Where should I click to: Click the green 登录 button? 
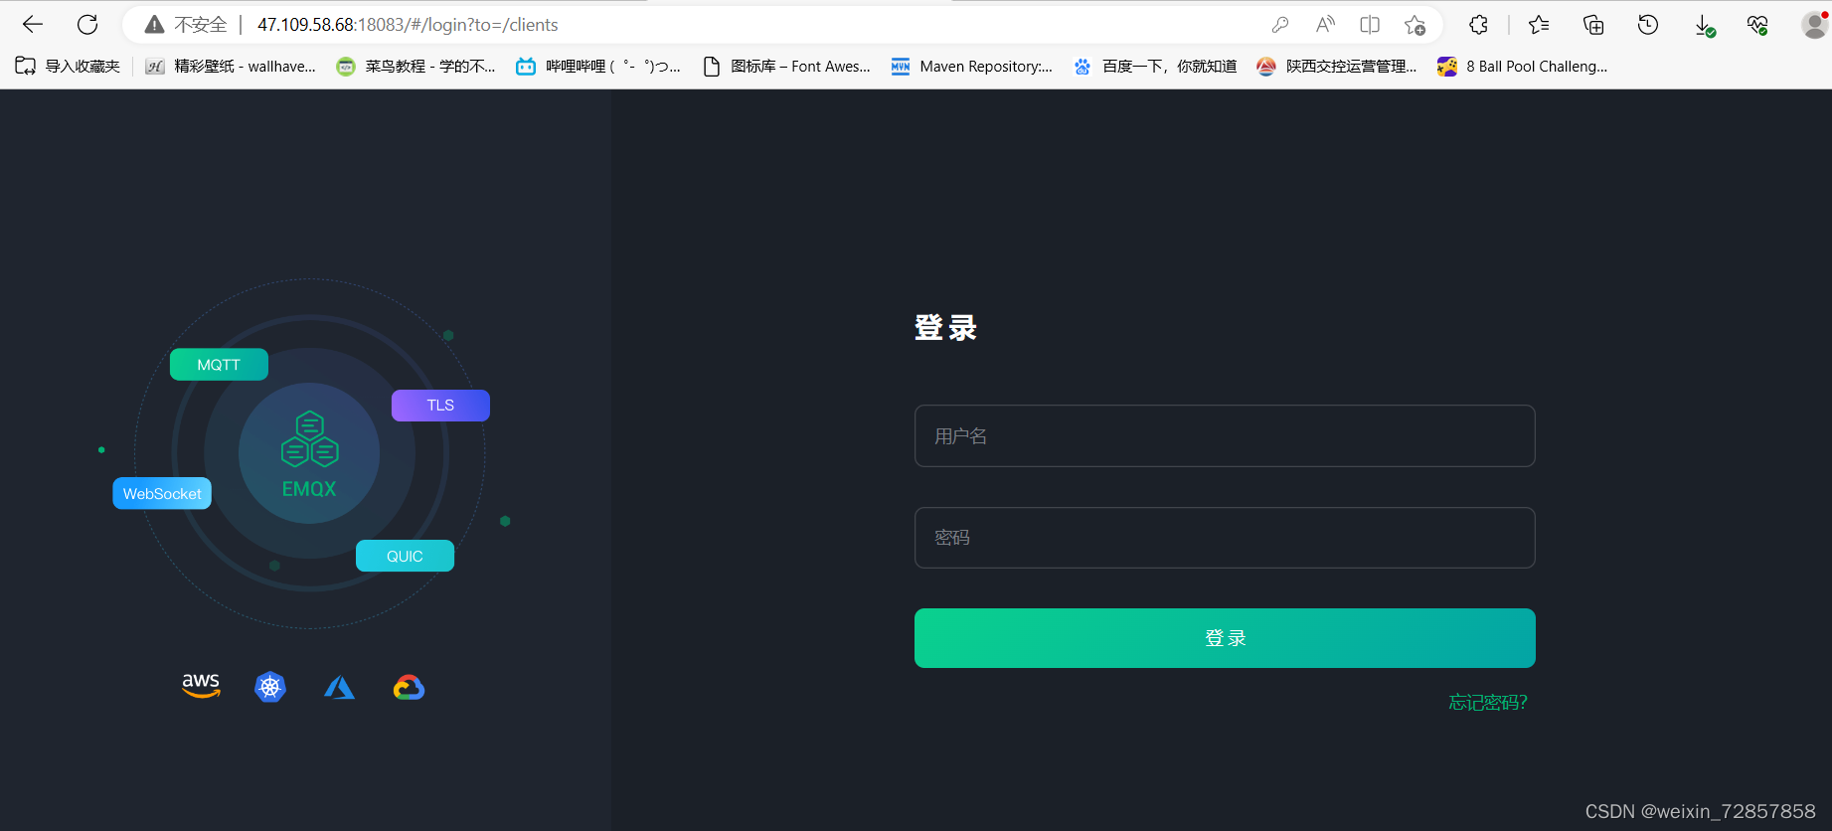coord(1225,638)
